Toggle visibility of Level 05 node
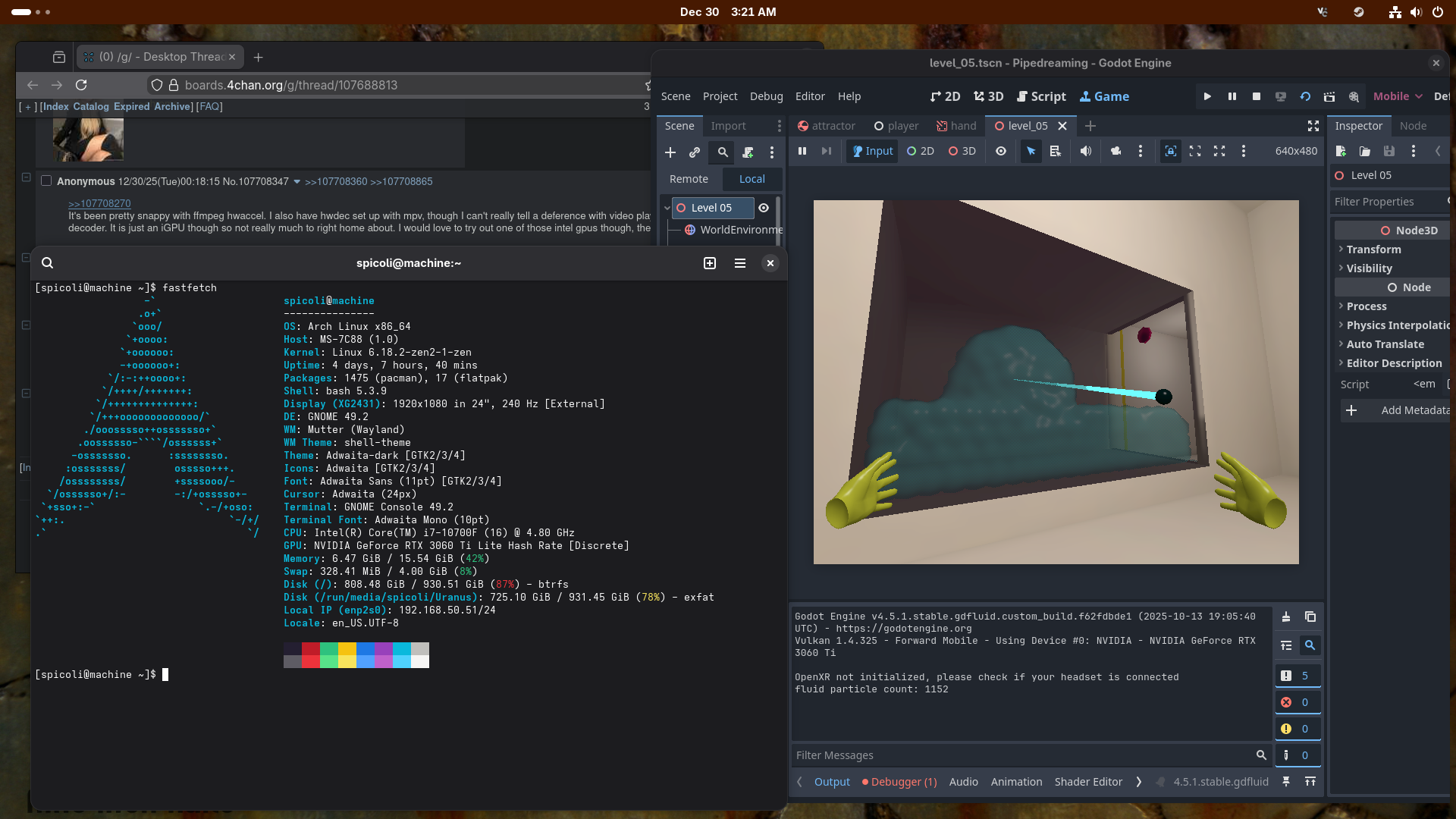This screenshot has width=1456, height=819. tap(764, 208)
